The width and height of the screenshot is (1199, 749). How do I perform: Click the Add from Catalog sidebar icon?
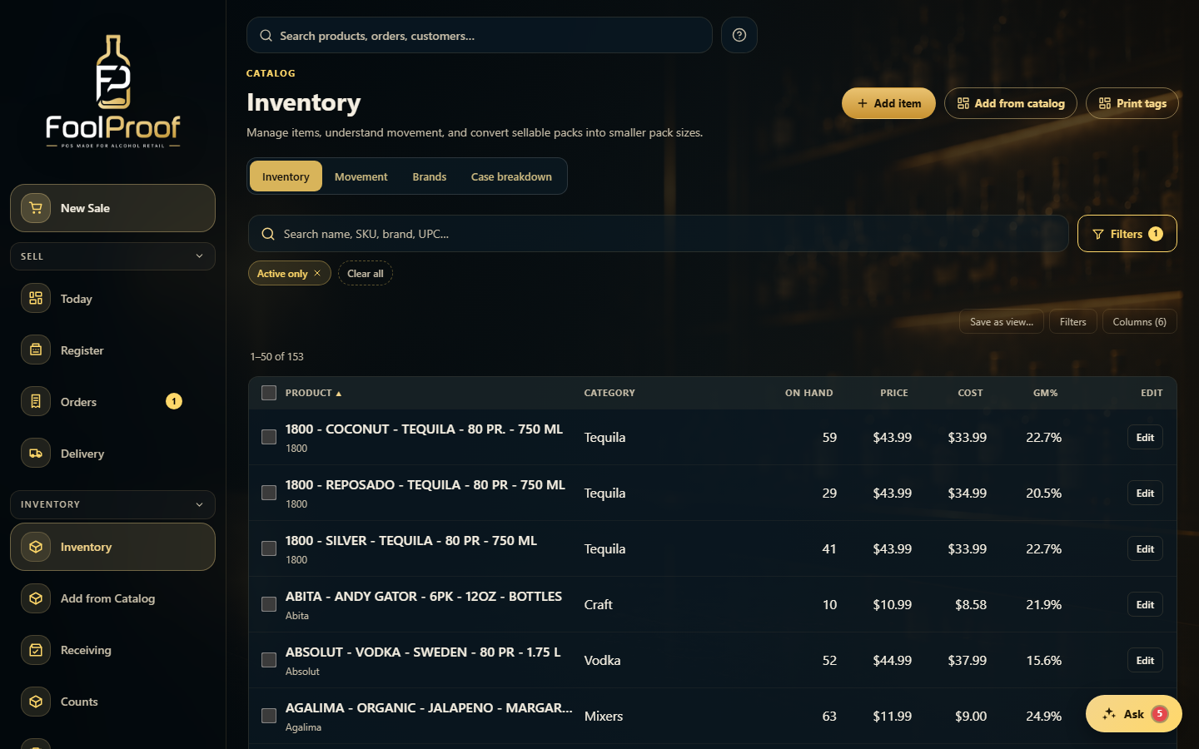point(36,598)
